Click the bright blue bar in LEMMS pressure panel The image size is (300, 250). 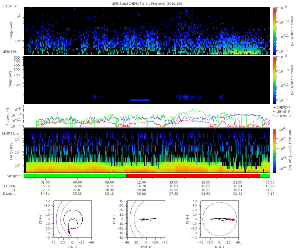139,100
